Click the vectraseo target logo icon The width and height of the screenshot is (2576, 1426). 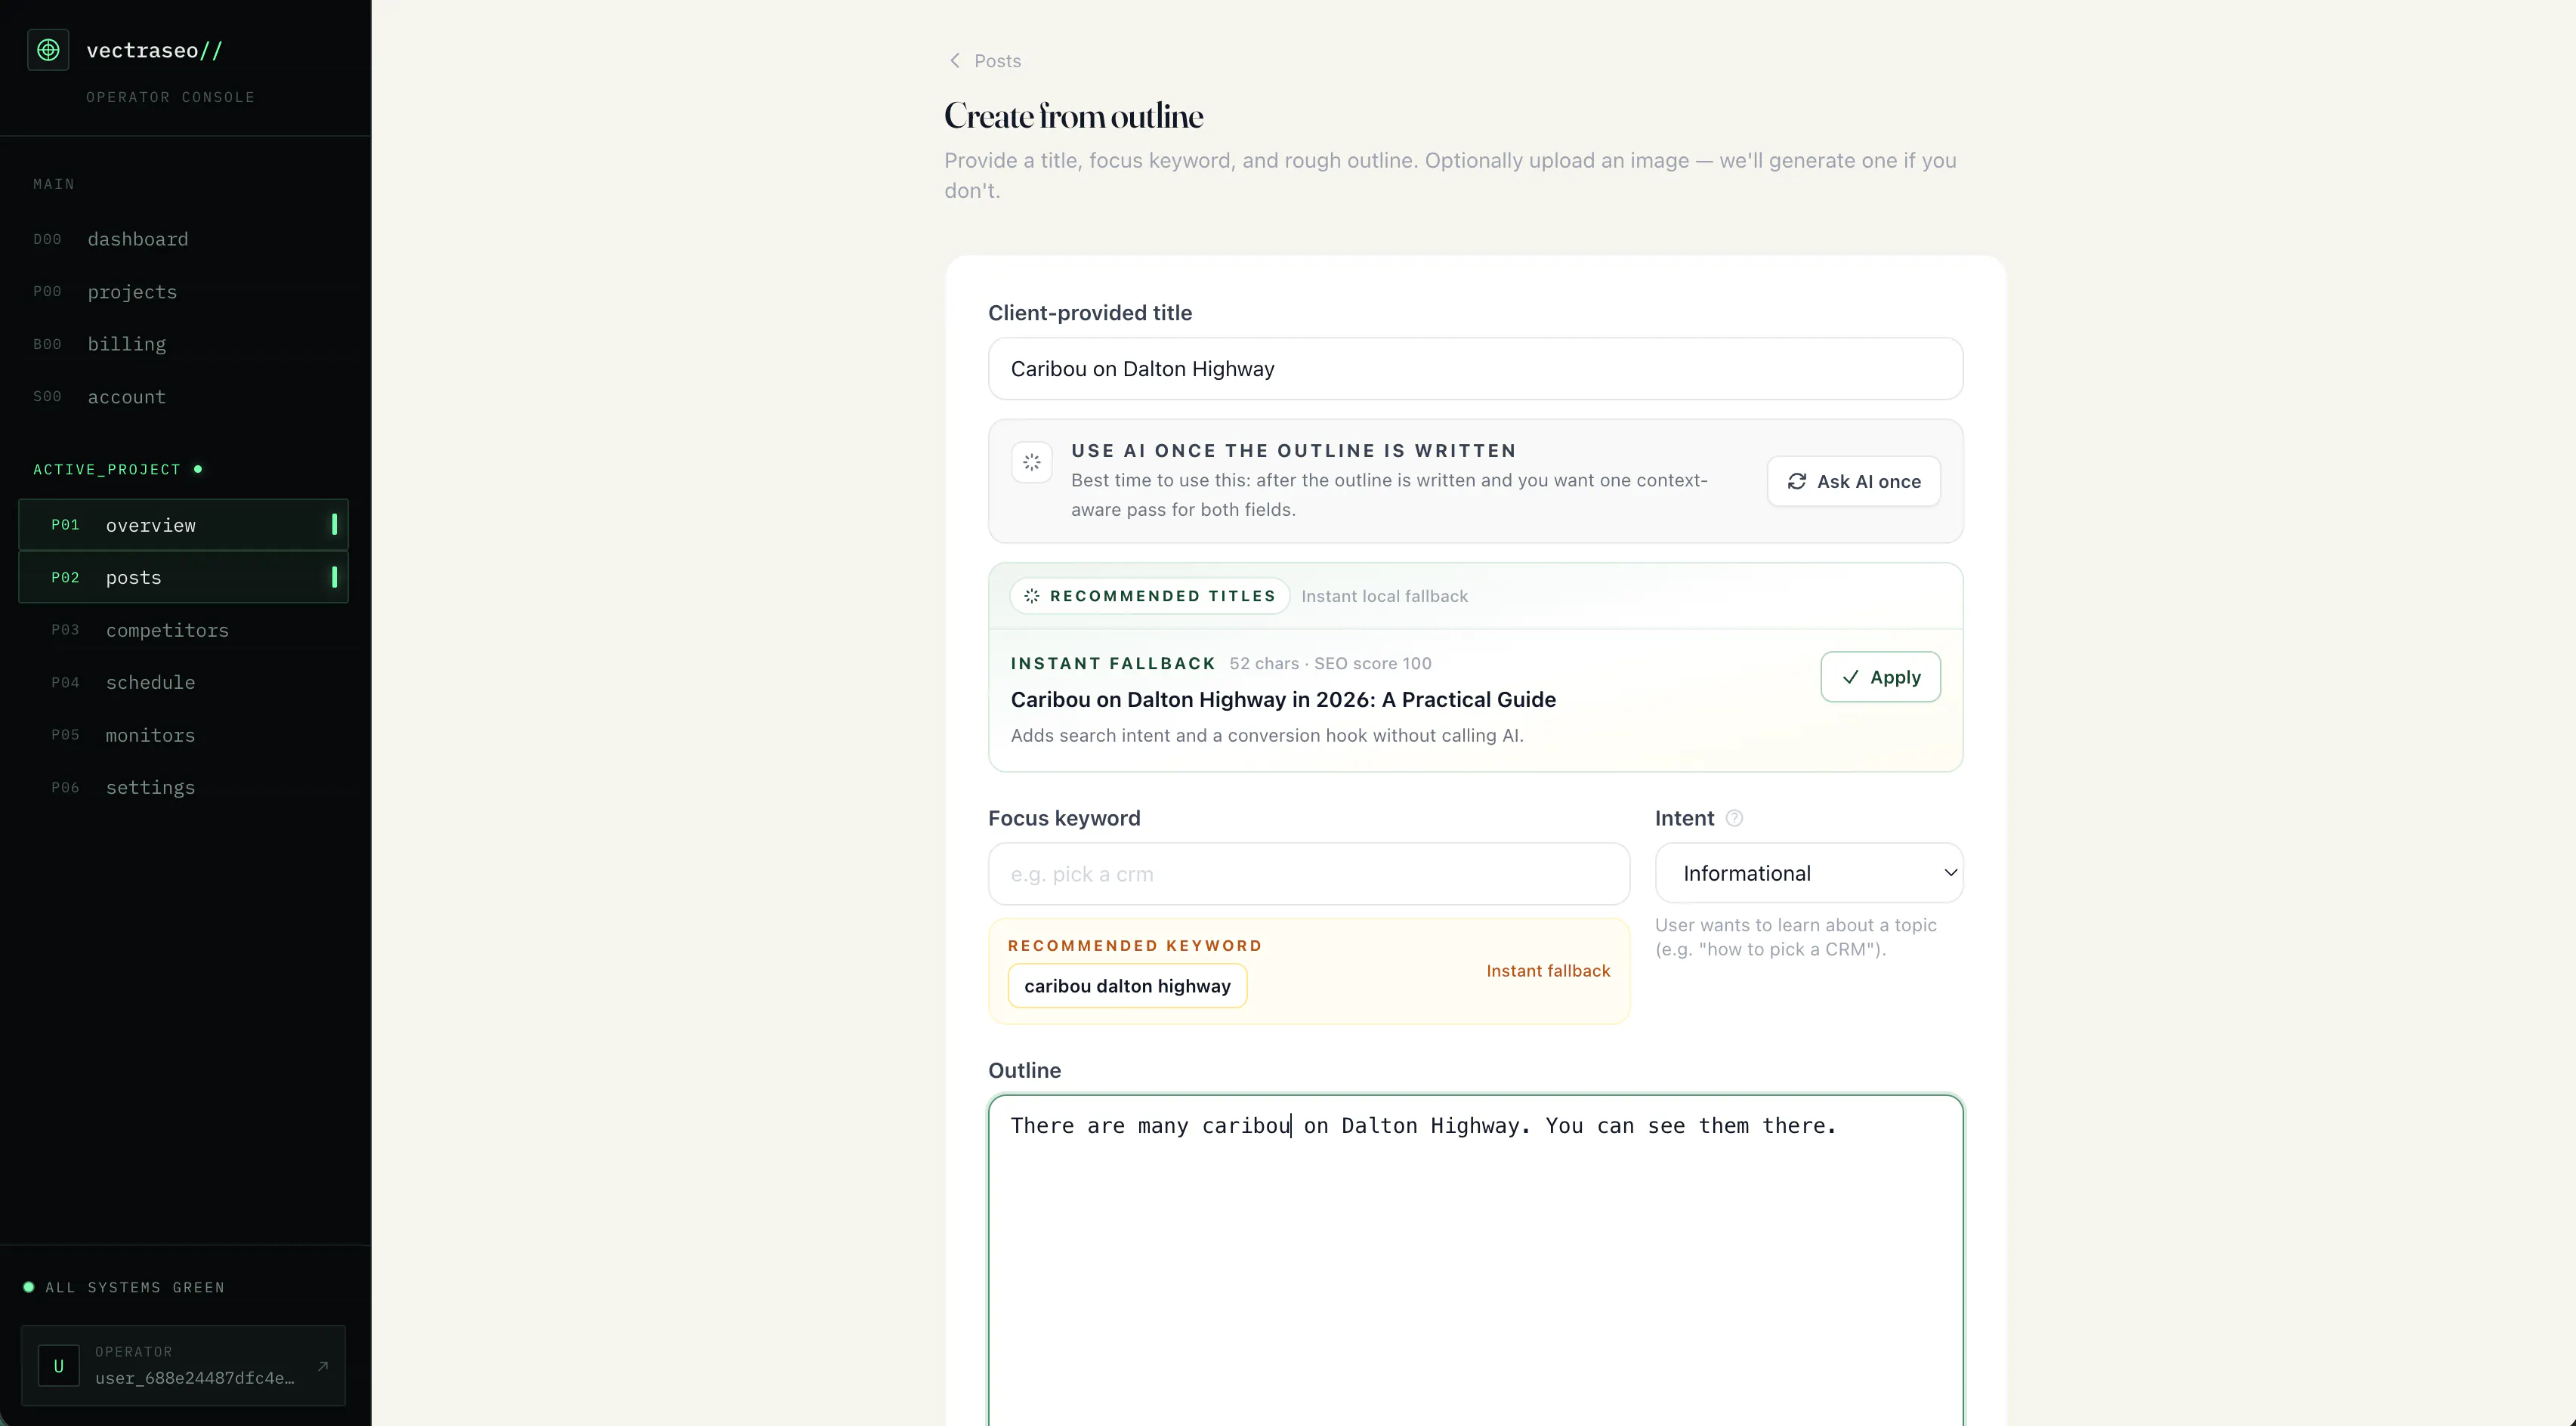(x=48, y=50)
